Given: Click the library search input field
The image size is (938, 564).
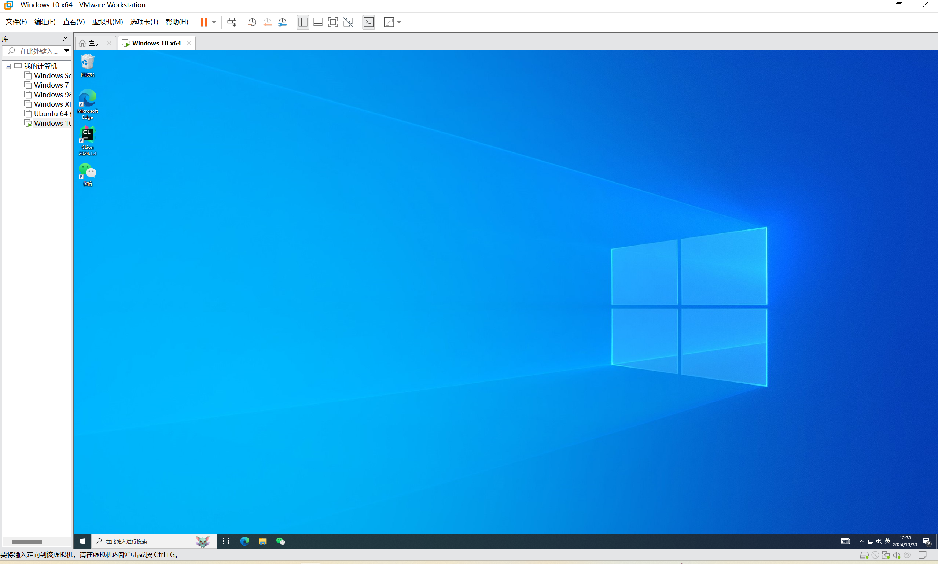Looking at the screenshot, I should (x=38, y=51).
